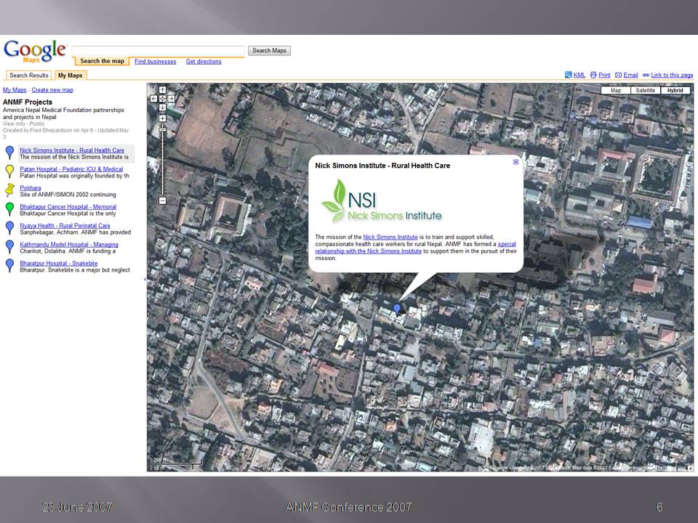Close the Nick Simons Institute info bubble

click(x=516, y=162)
